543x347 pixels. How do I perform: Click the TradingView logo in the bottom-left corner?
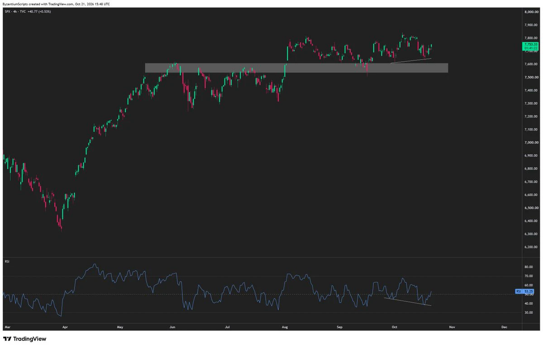point(25,339)
